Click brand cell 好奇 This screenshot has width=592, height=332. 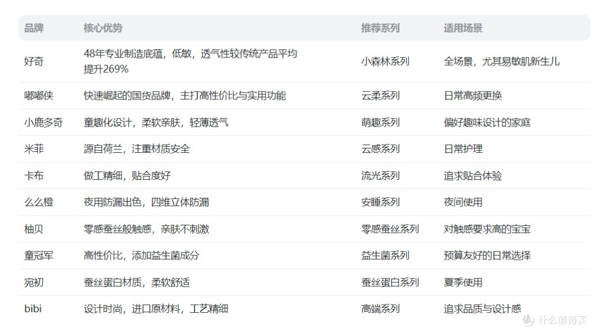pyautogui.click(x=34, y=61)
